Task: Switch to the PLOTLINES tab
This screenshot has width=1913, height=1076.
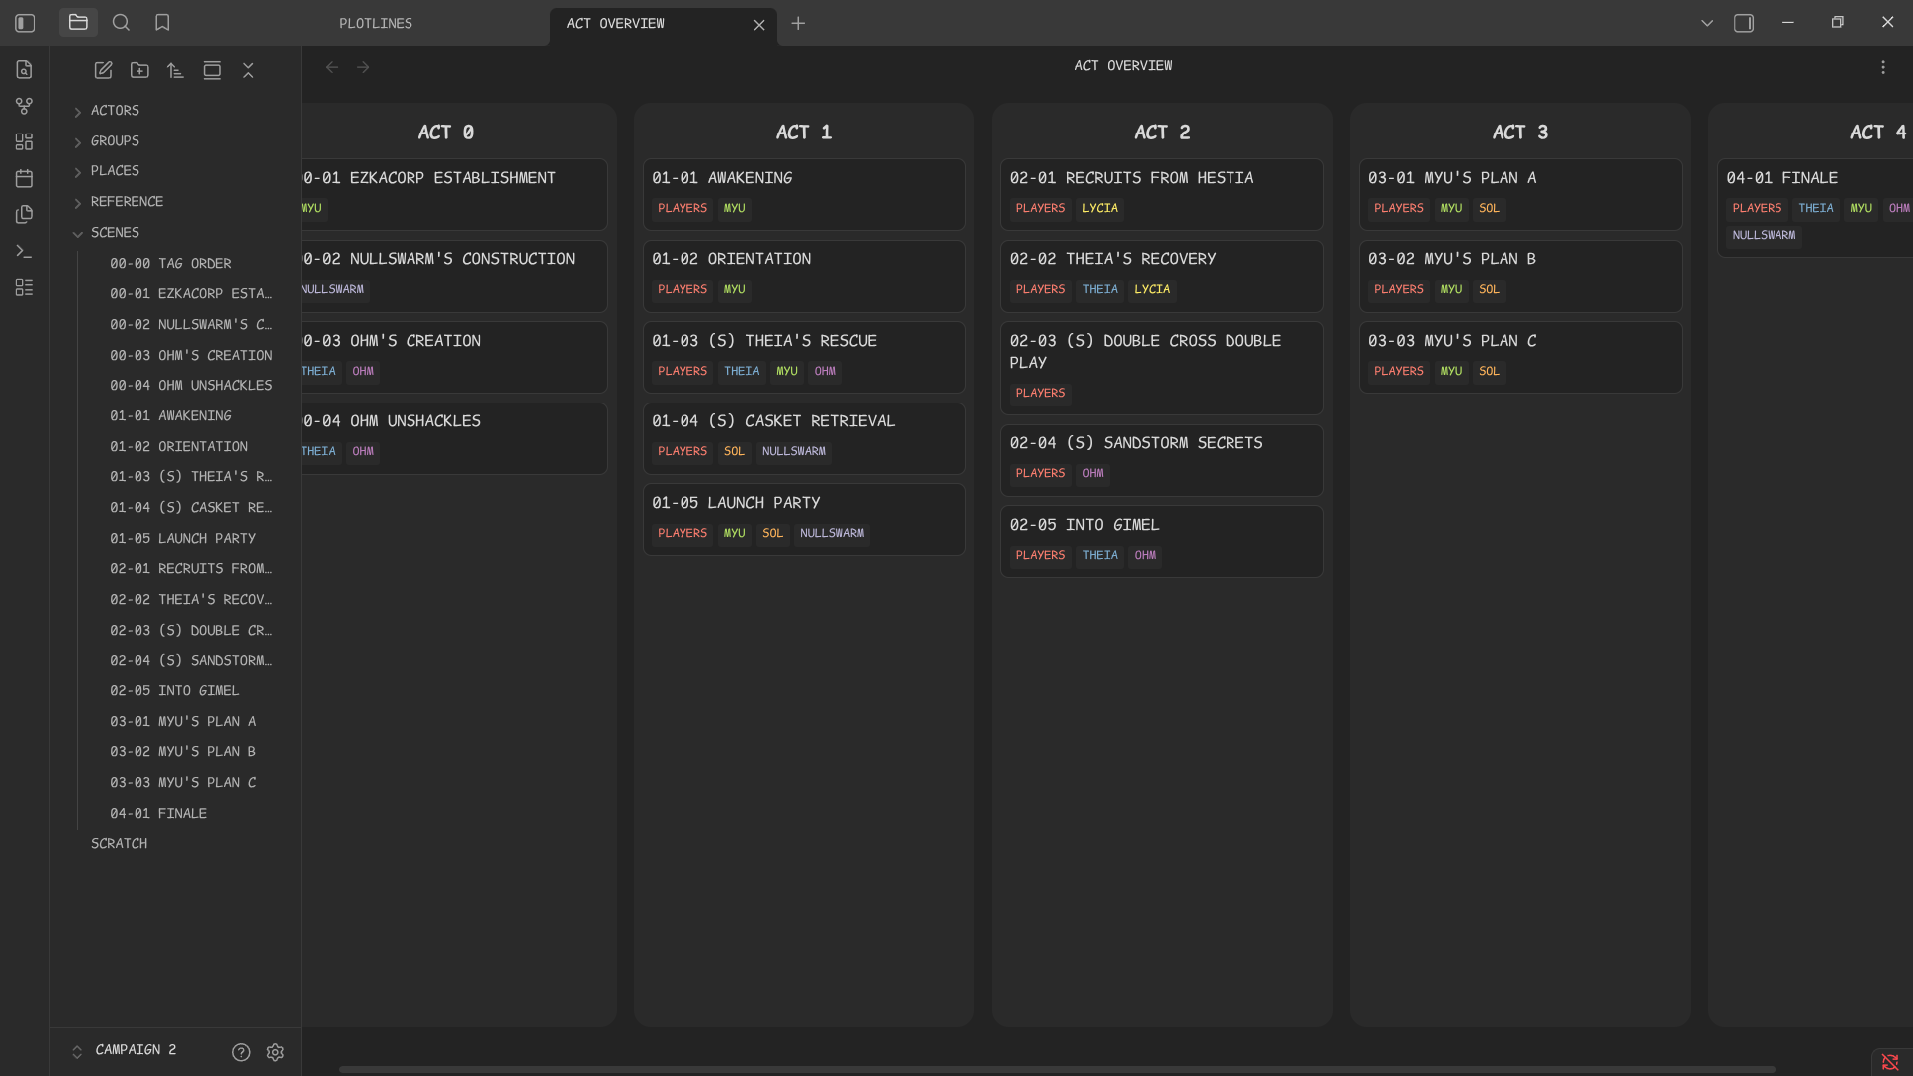Action: point(376,23)
